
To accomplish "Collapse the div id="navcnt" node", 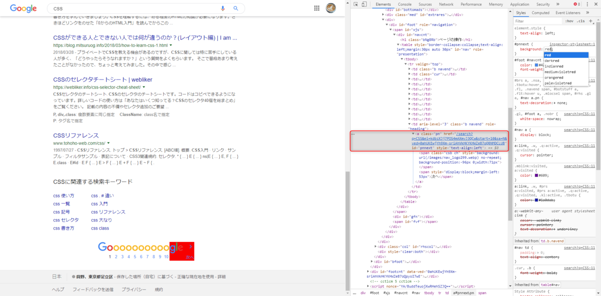I will 394,34.
